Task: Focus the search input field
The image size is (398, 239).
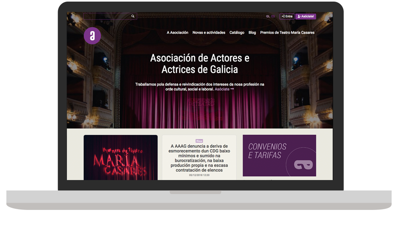Action: tap(110, 16)
